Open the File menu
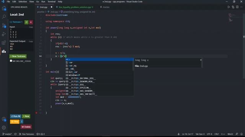The image size is (245, 137). tap(8, 2)
